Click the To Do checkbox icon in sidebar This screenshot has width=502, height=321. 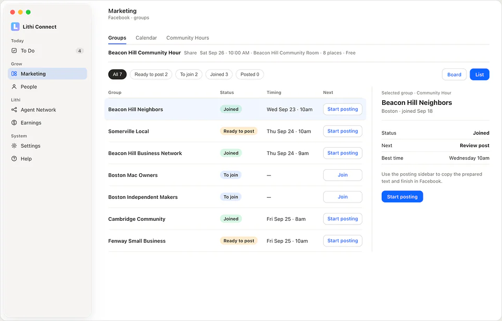[14, 51]
